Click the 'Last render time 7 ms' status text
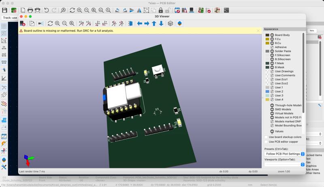324x187 pixels. pyautogui.click(x=32, y=172)
